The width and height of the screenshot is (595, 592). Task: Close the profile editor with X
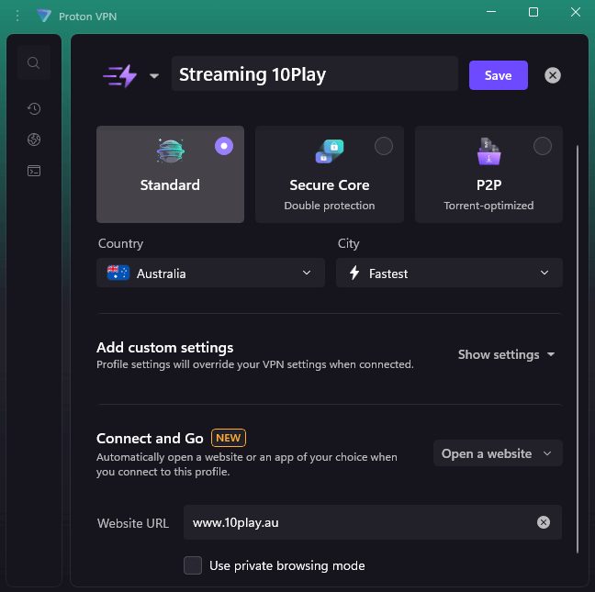click(x=553, y=75)
